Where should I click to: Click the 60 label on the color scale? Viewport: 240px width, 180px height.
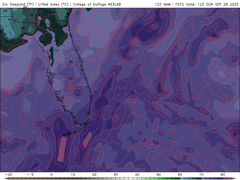click(180, 175)
